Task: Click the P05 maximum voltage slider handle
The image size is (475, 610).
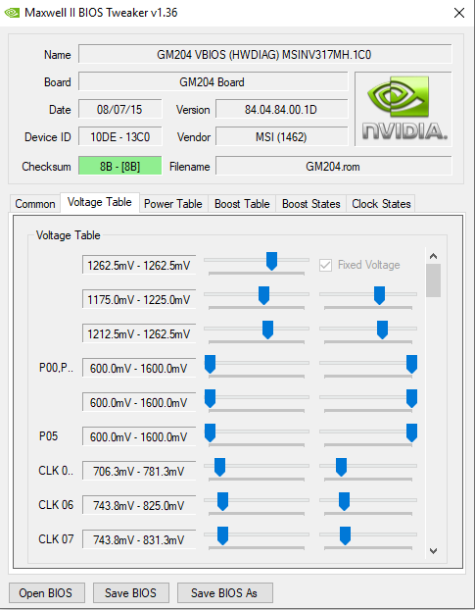Action: coord(411,432)
